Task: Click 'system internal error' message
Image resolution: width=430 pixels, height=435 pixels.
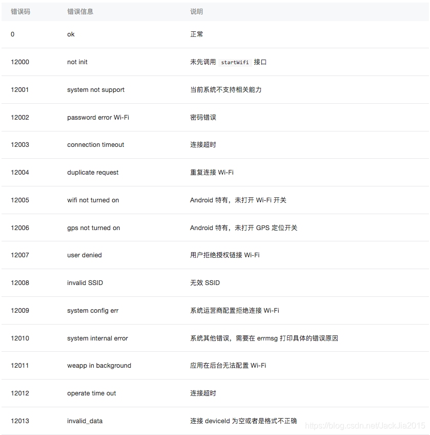Action: pyautogui.click(x=97, y=338)
